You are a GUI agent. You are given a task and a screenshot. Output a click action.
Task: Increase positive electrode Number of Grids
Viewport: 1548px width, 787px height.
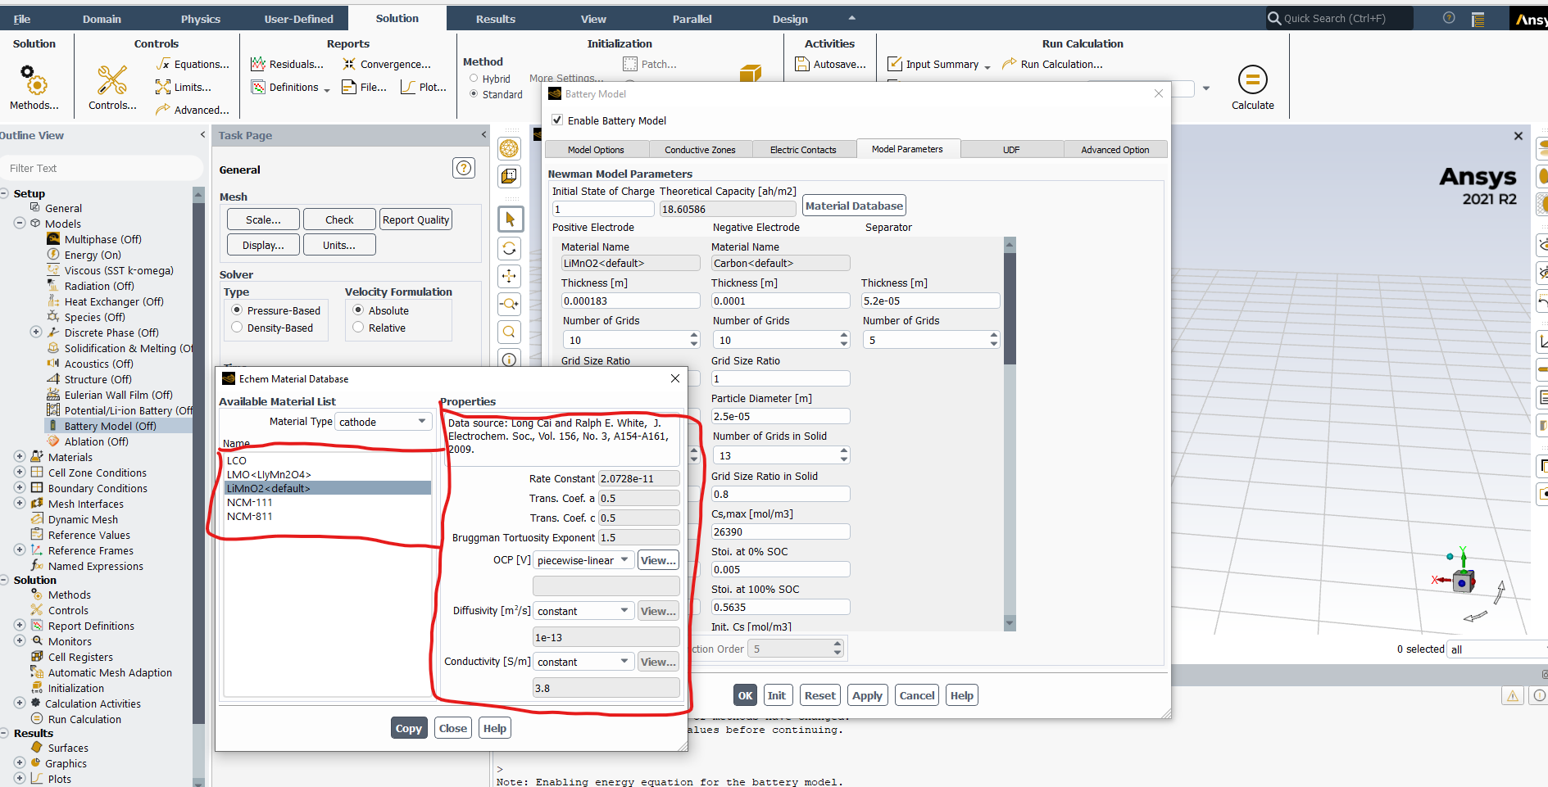coord(694,335)
